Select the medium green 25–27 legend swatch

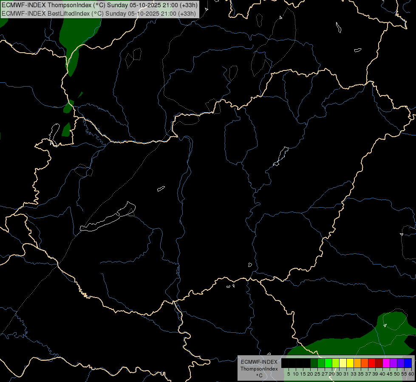pos(321,363)
